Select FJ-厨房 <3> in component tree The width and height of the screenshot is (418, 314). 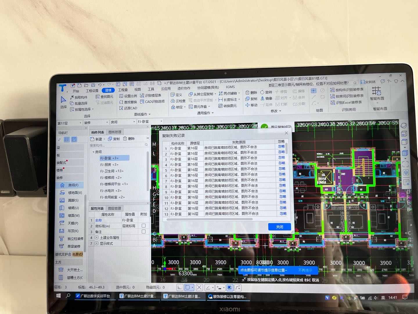click(x=109, y=165)
